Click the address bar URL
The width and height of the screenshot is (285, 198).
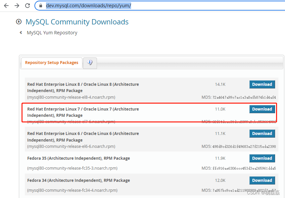point(88,6)
